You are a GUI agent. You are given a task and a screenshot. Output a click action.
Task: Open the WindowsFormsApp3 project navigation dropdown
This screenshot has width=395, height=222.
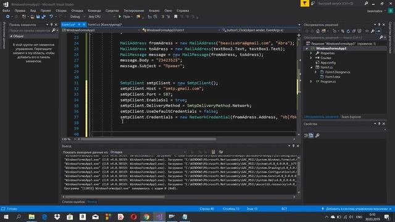pyautogui.click(x=101, y=30)
